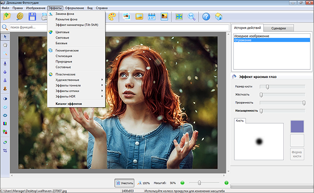Open Каталог эффектов menu entry
Viewport: 314px width, 193px height.
pos(69,104)
